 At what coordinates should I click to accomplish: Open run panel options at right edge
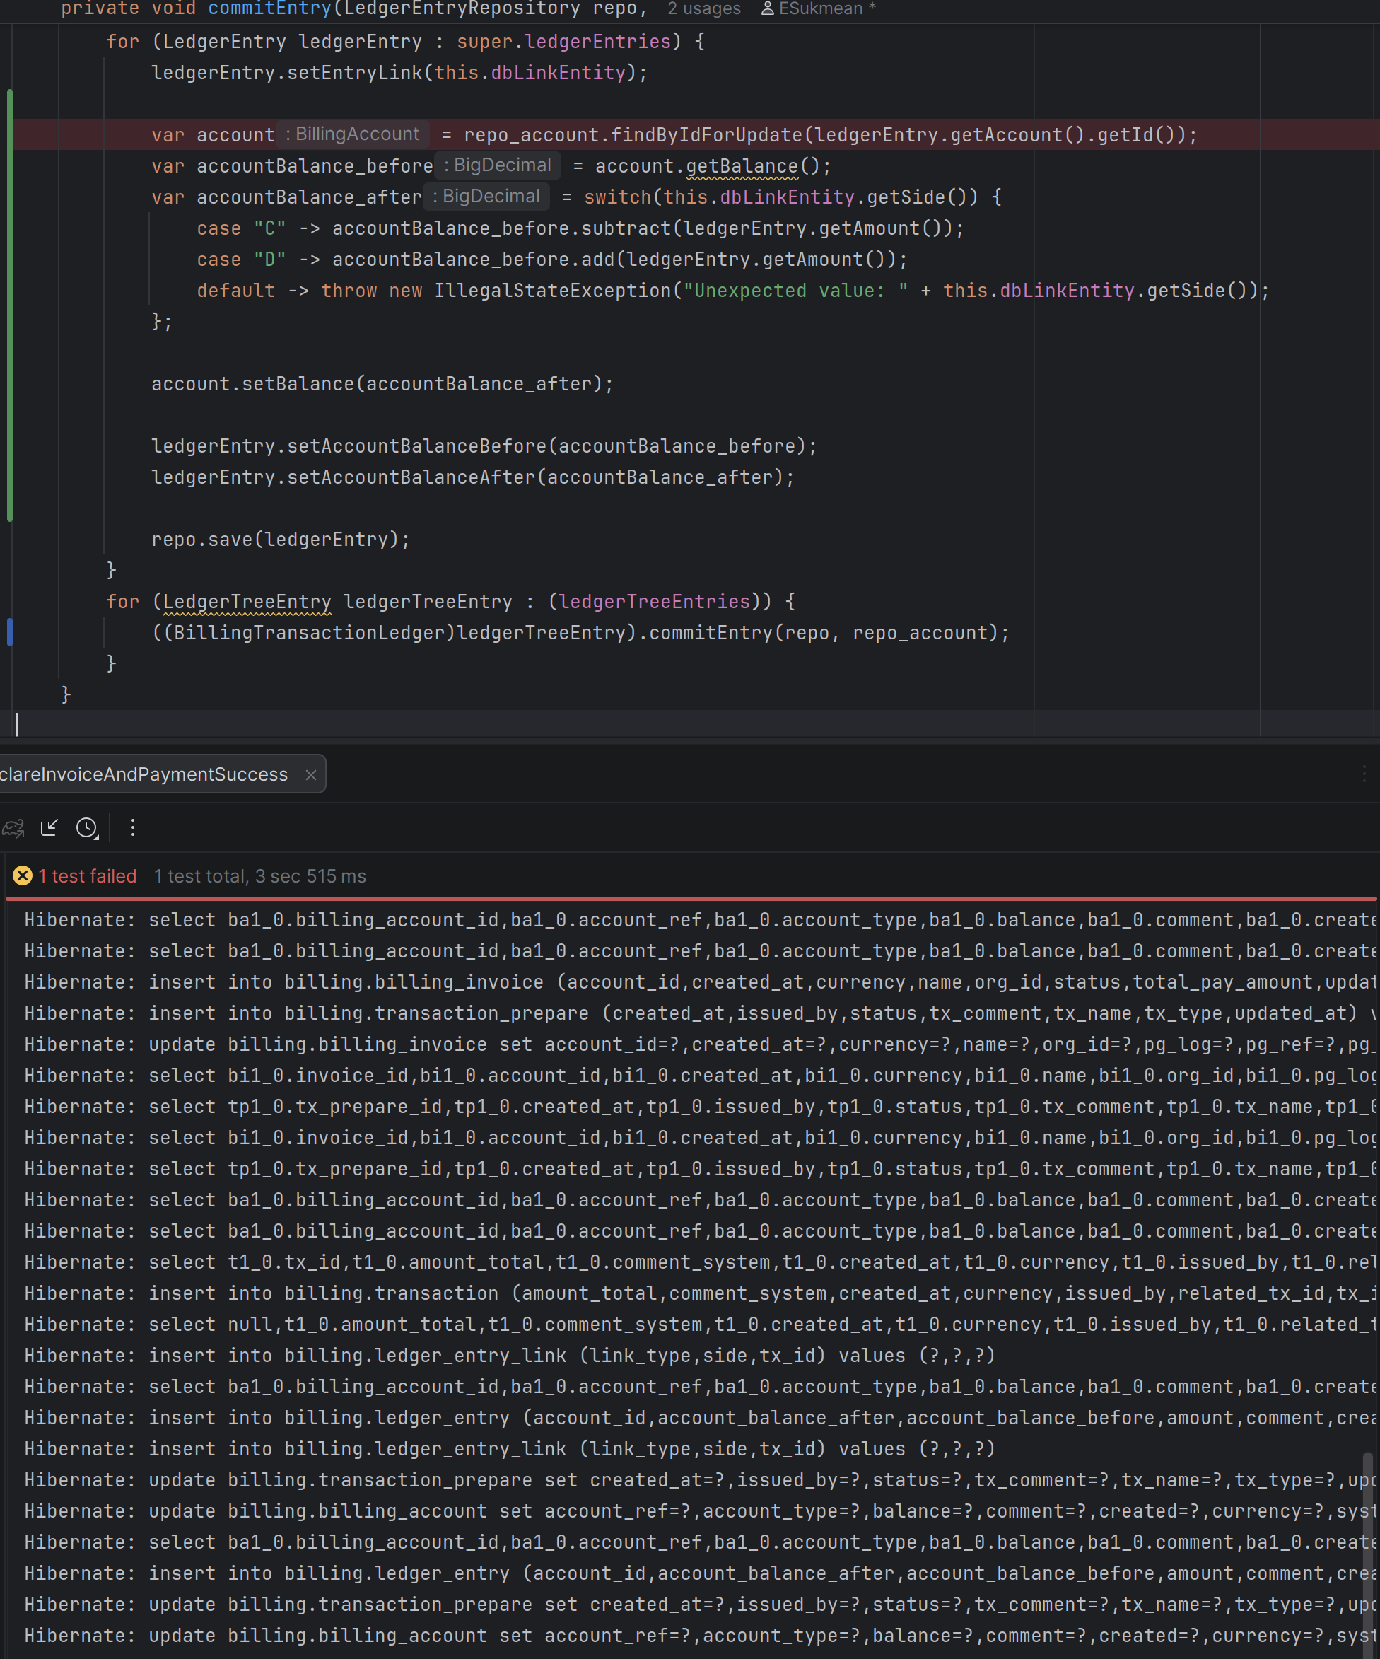(1364, 774)
